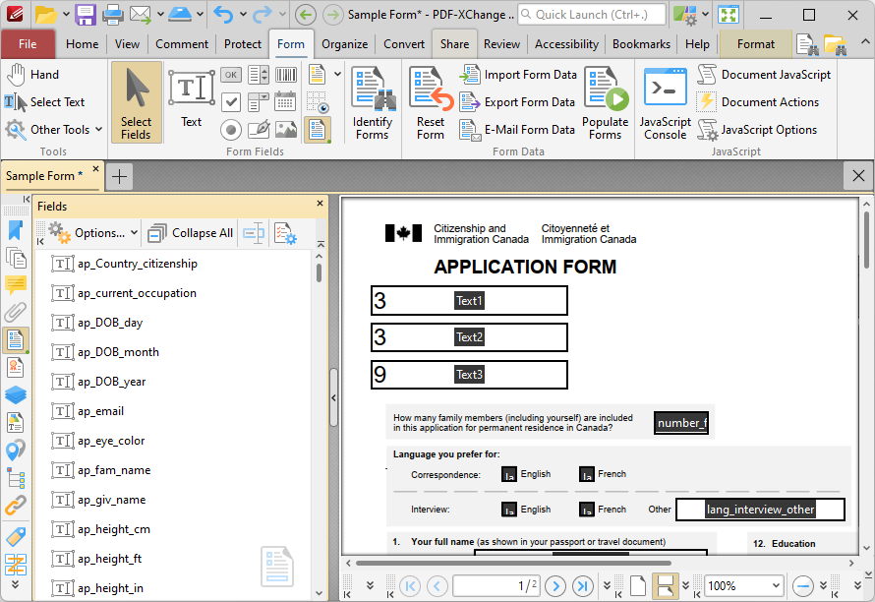Viewport: 875px width, 602px height.
Task: Open Document JavaScript
Action: [764, 75]
